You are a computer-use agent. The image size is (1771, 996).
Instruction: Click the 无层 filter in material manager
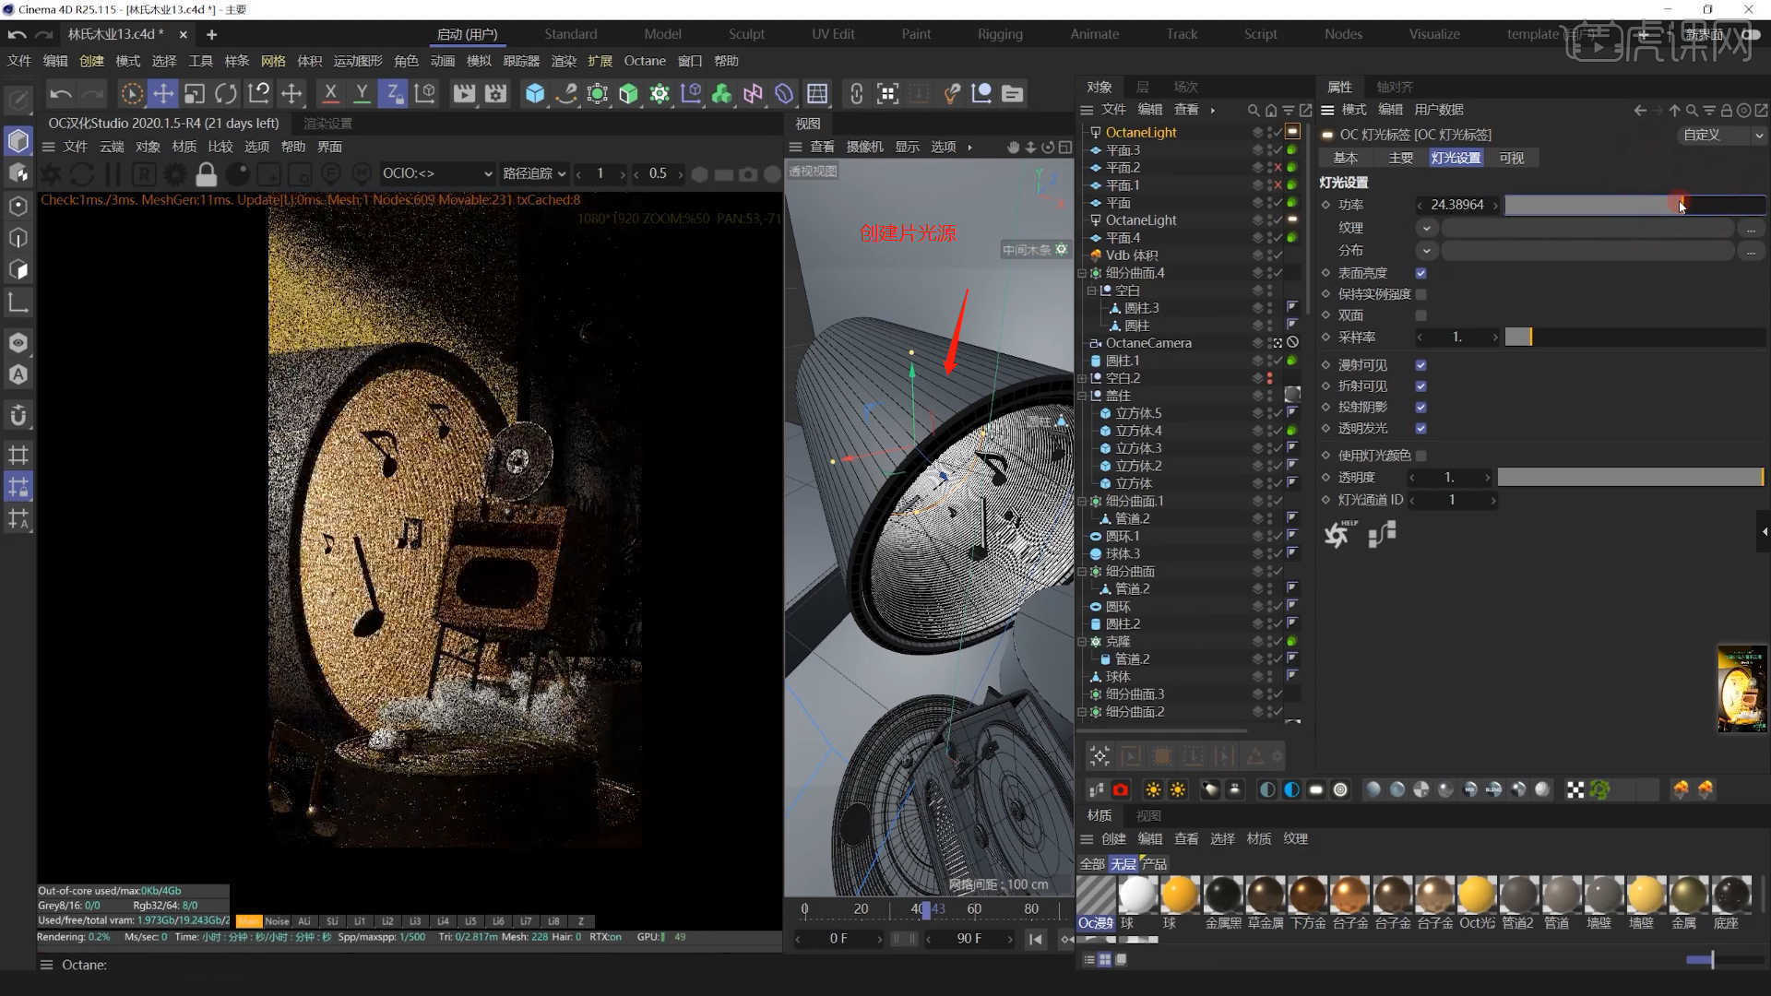pos(1123,864)
